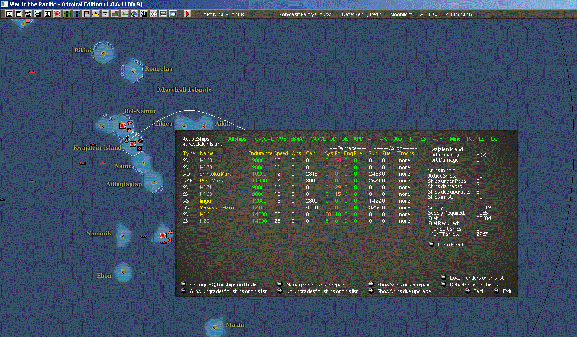Image resolution: width=577 pixels, height=337 pixels.
Task: Click arrow icon beside Exit
Action: coord(497,291)
